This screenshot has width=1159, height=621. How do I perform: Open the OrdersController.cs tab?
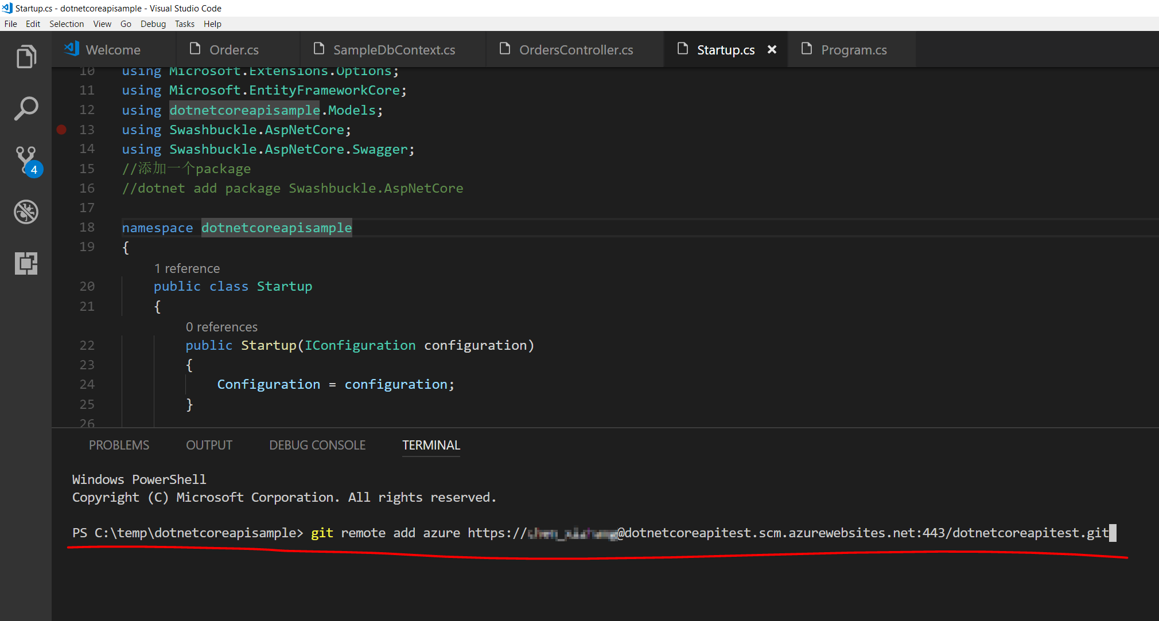click(x=575, y=50)
